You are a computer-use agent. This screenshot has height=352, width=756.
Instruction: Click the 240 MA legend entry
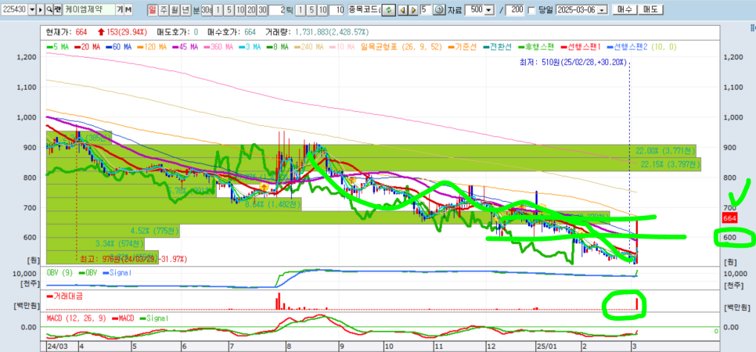pyautogui.click(x=309, y=47)
